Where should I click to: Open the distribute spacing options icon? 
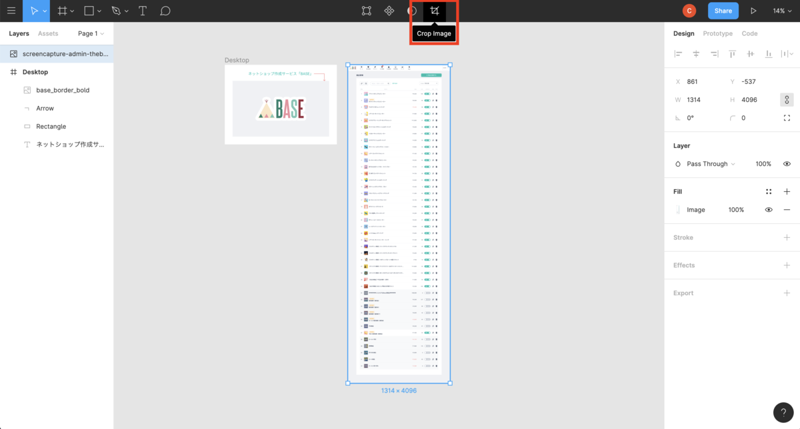(787, 53)
